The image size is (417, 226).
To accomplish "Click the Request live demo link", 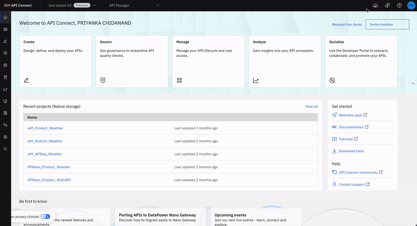I will click(347, 25).
